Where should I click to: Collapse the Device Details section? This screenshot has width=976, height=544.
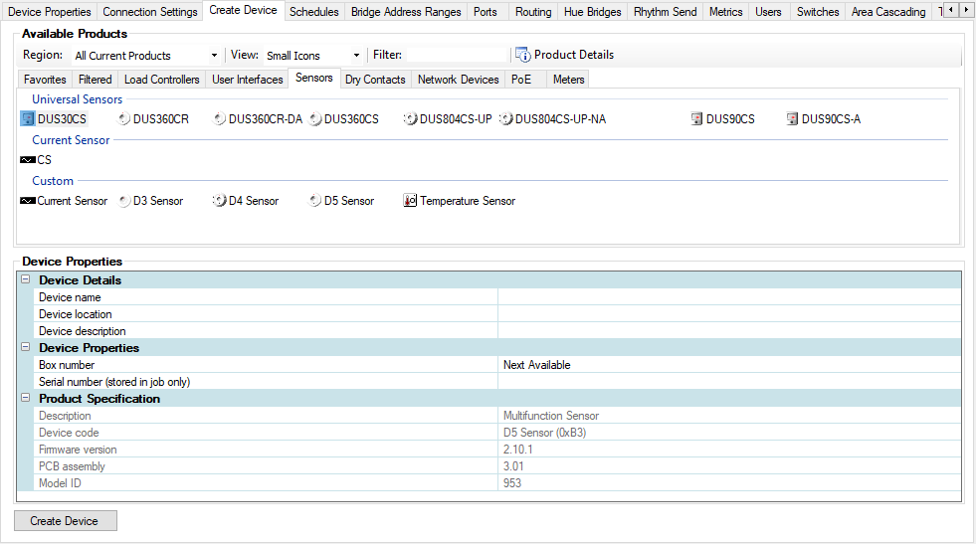point(26,279)
